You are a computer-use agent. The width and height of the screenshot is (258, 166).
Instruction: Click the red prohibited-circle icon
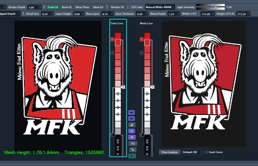(132, 137)
